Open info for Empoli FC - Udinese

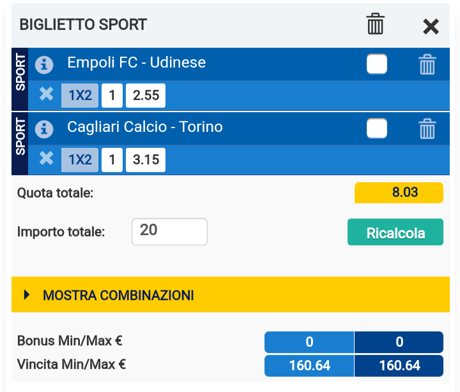(44, 64)
